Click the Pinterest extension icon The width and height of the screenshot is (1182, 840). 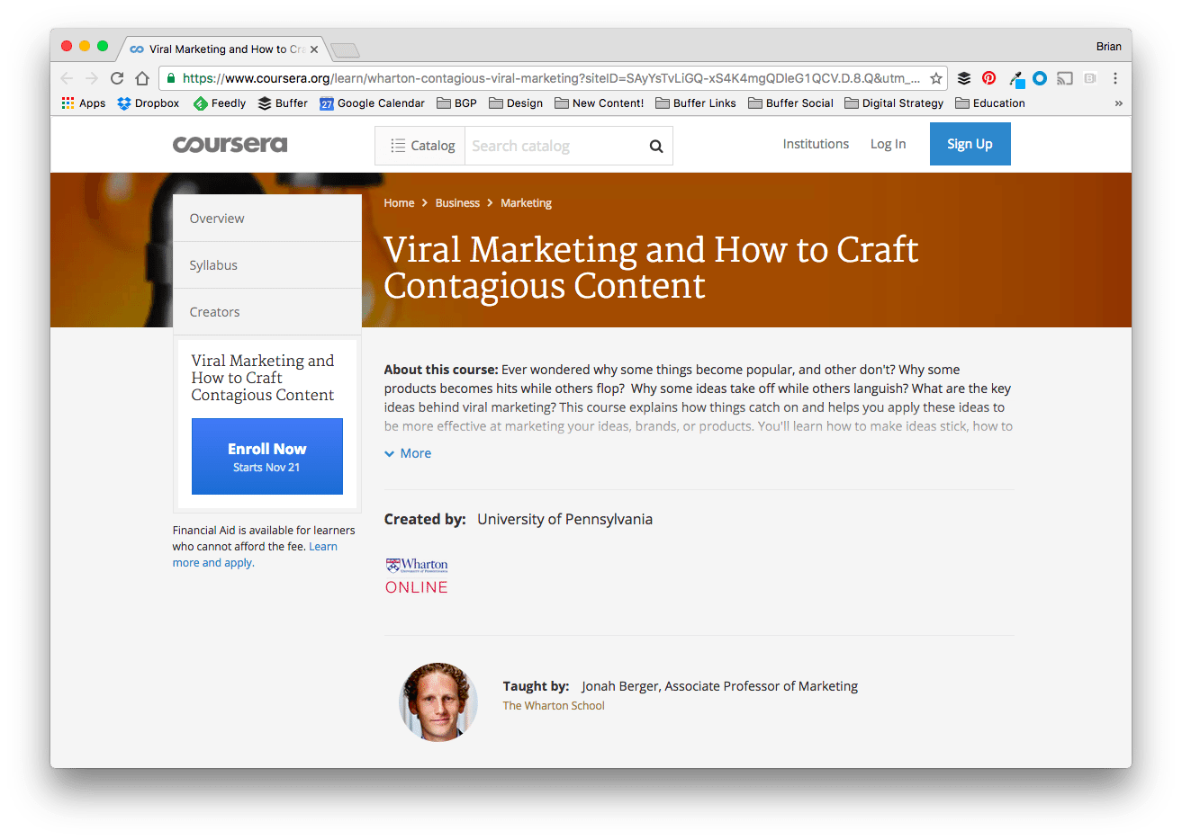(x=988, y=78)
